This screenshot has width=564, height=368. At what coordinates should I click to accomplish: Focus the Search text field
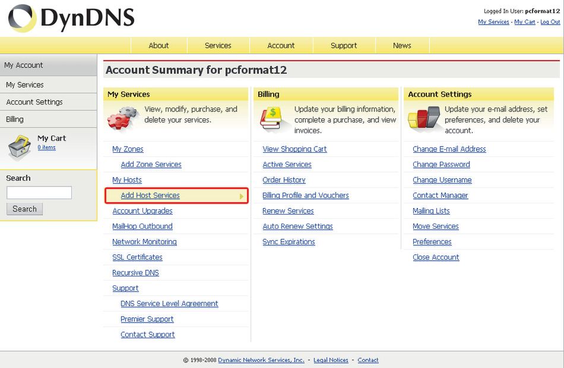(39, 193)
